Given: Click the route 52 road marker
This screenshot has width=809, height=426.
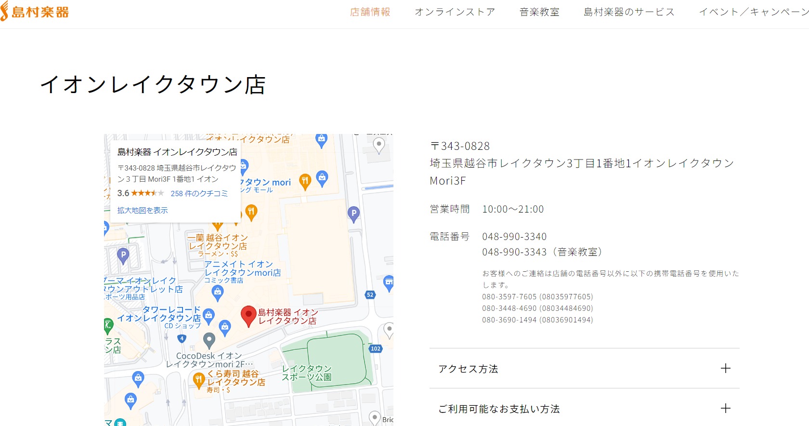Looking at the screenshot, I should pos(370,294).
